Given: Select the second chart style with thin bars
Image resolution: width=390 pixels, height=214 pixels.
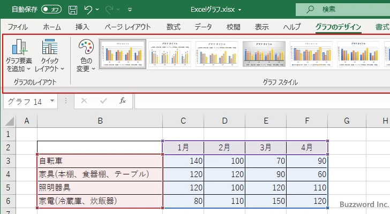Looking at the screenshot, I should pyautogui.click(x=170, y=54).
